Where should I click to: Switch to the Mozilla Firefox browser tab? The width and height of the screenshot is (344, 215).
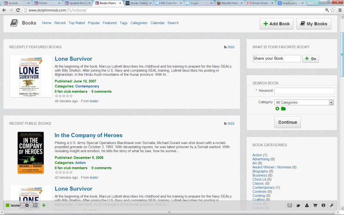pos(230,3)
